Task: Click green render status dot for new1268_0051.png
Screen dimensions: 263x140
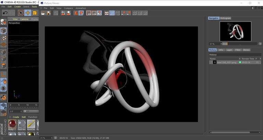Action: 240,62
